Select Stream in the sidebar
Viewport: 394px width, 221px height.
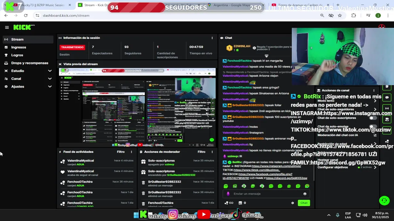28,39
